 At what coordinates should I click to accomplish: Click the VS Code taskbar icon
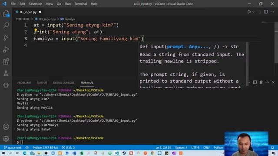coord(117,153)
